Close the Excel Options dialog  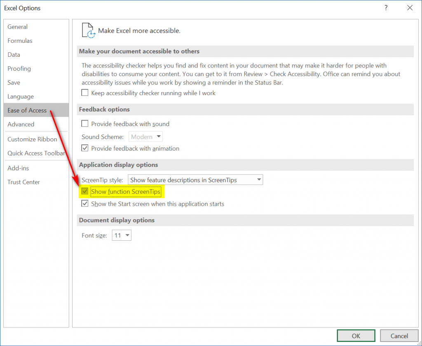click(x=410, y=8)
